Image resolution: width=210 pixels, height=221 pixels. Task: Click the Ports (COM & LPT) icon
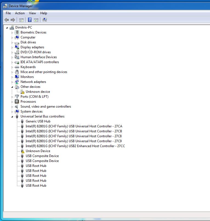[x=17, y=97]
